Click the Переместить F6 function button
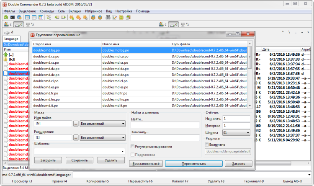The height and width of the screenshot is (186, 314). click(x=140, y=181)
